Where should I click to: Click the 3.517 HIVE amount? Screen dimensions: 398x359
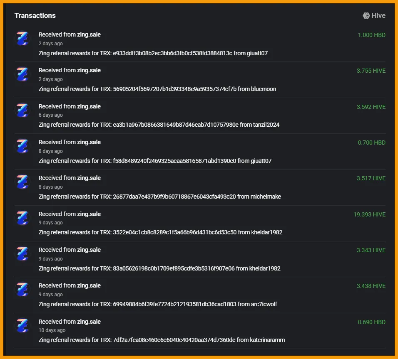click(x=371, y=178)
